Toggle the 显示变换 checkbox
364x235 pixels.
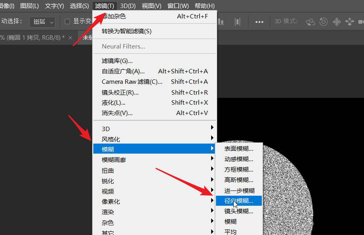click(67, 22)
